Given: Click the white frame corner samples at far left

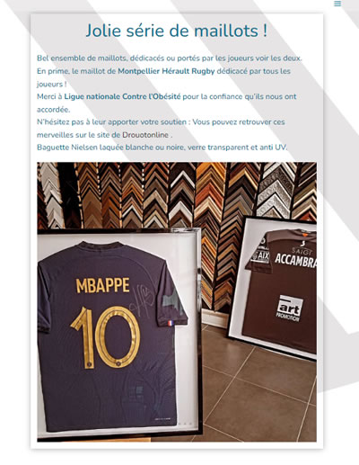Looking at the screenshot, I should (x=51, y=195).
